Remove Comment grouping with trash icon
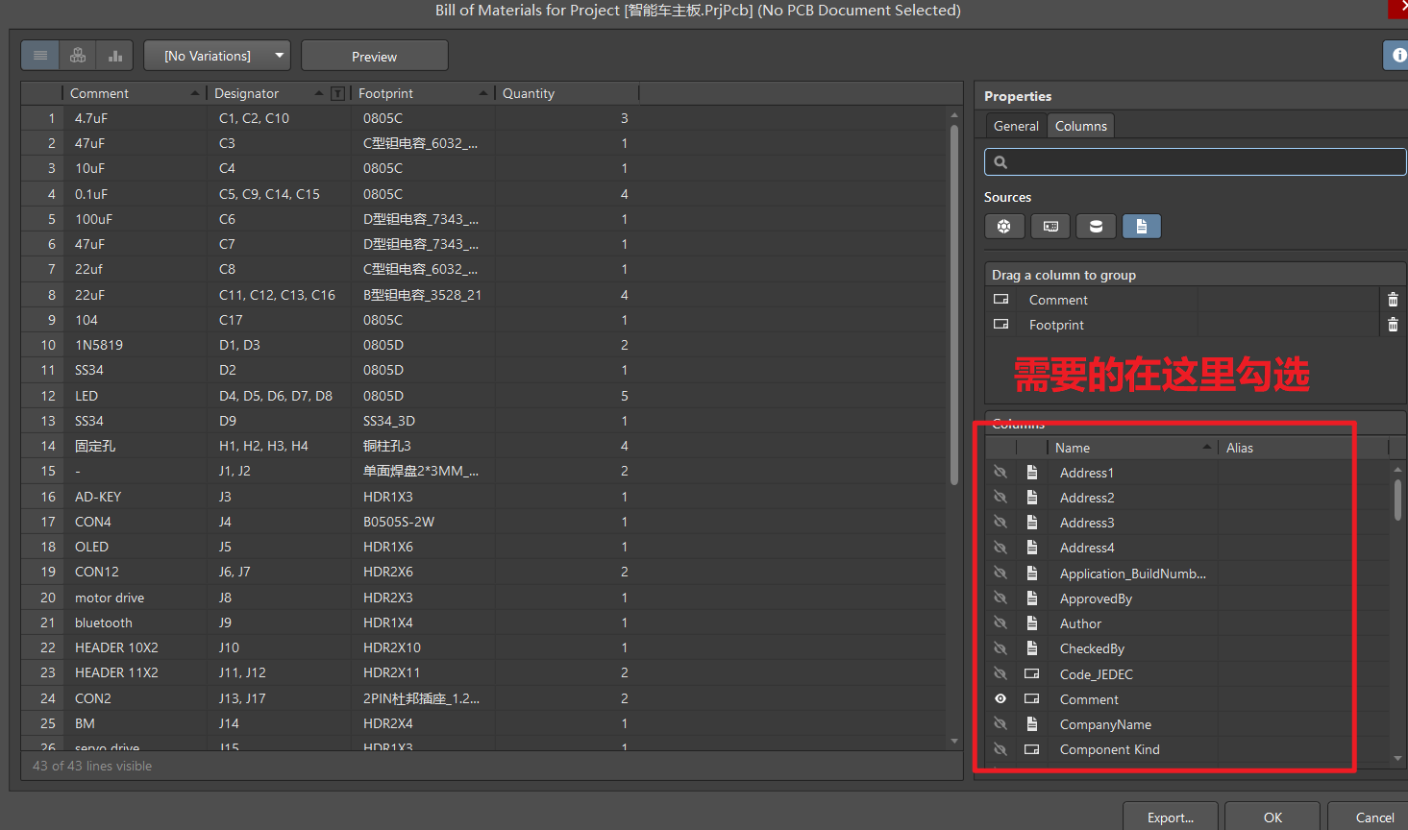Viewport: 1408px width, 830px height. [1393, 300]
